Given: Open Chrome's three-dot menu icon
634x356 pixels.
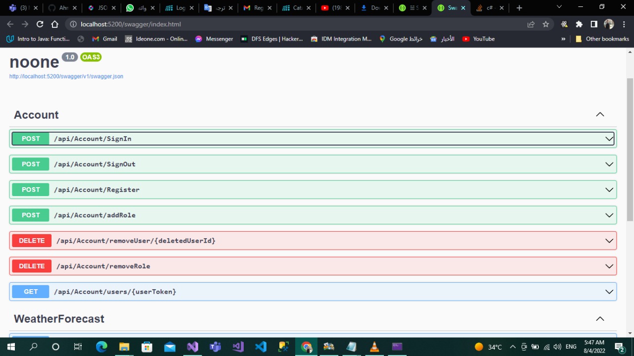Looking at the screenshot, I should [x=623, y=24].
